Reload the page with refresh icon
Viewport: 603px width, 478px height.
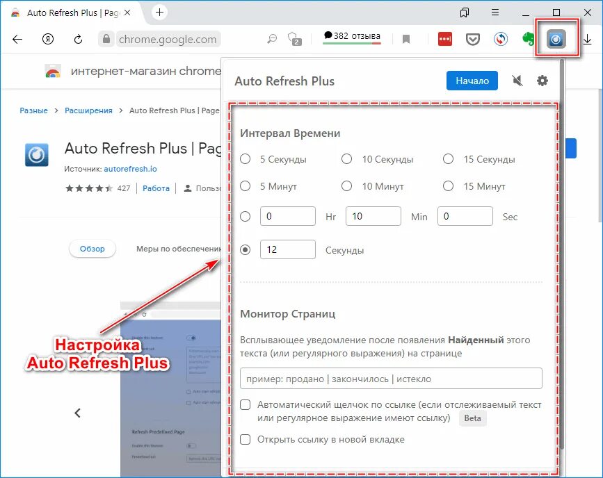tap(78, 39)
